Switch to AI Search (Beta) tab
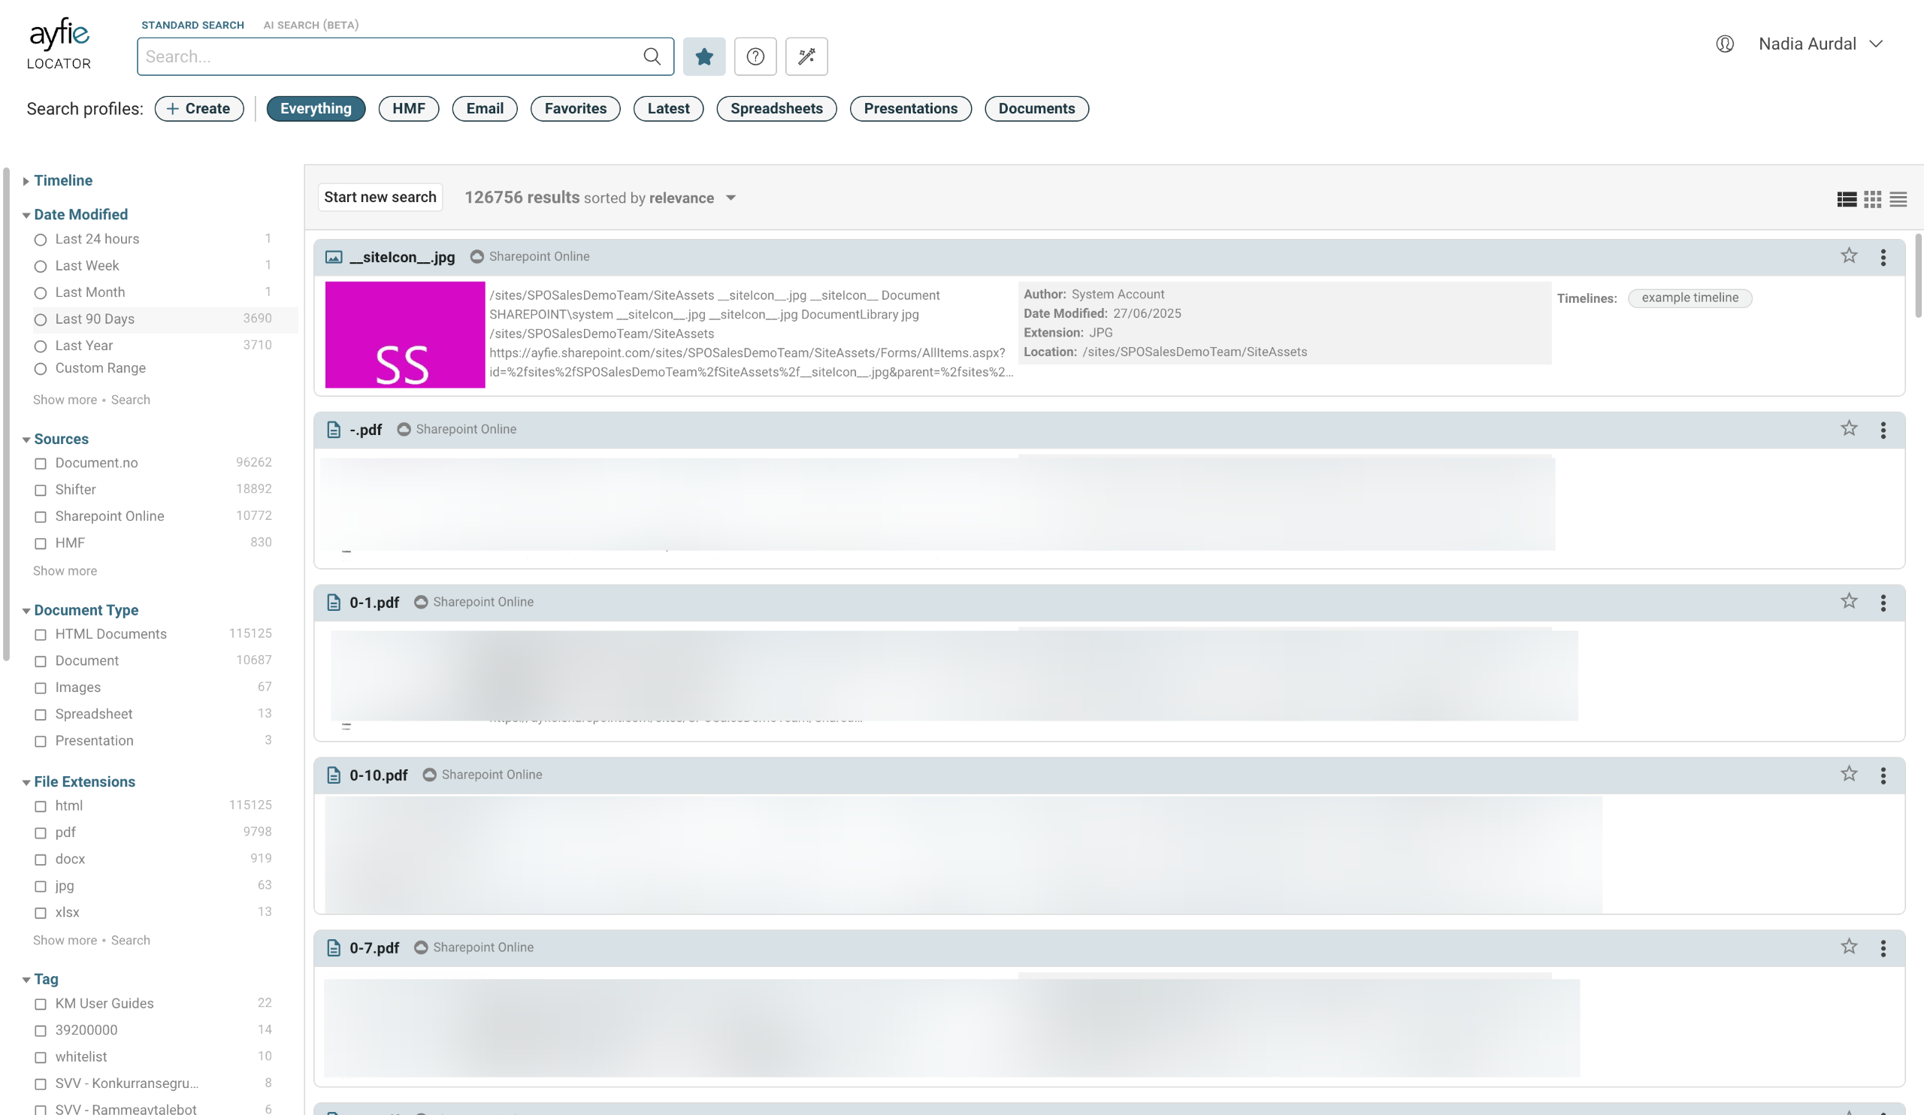 310,26
